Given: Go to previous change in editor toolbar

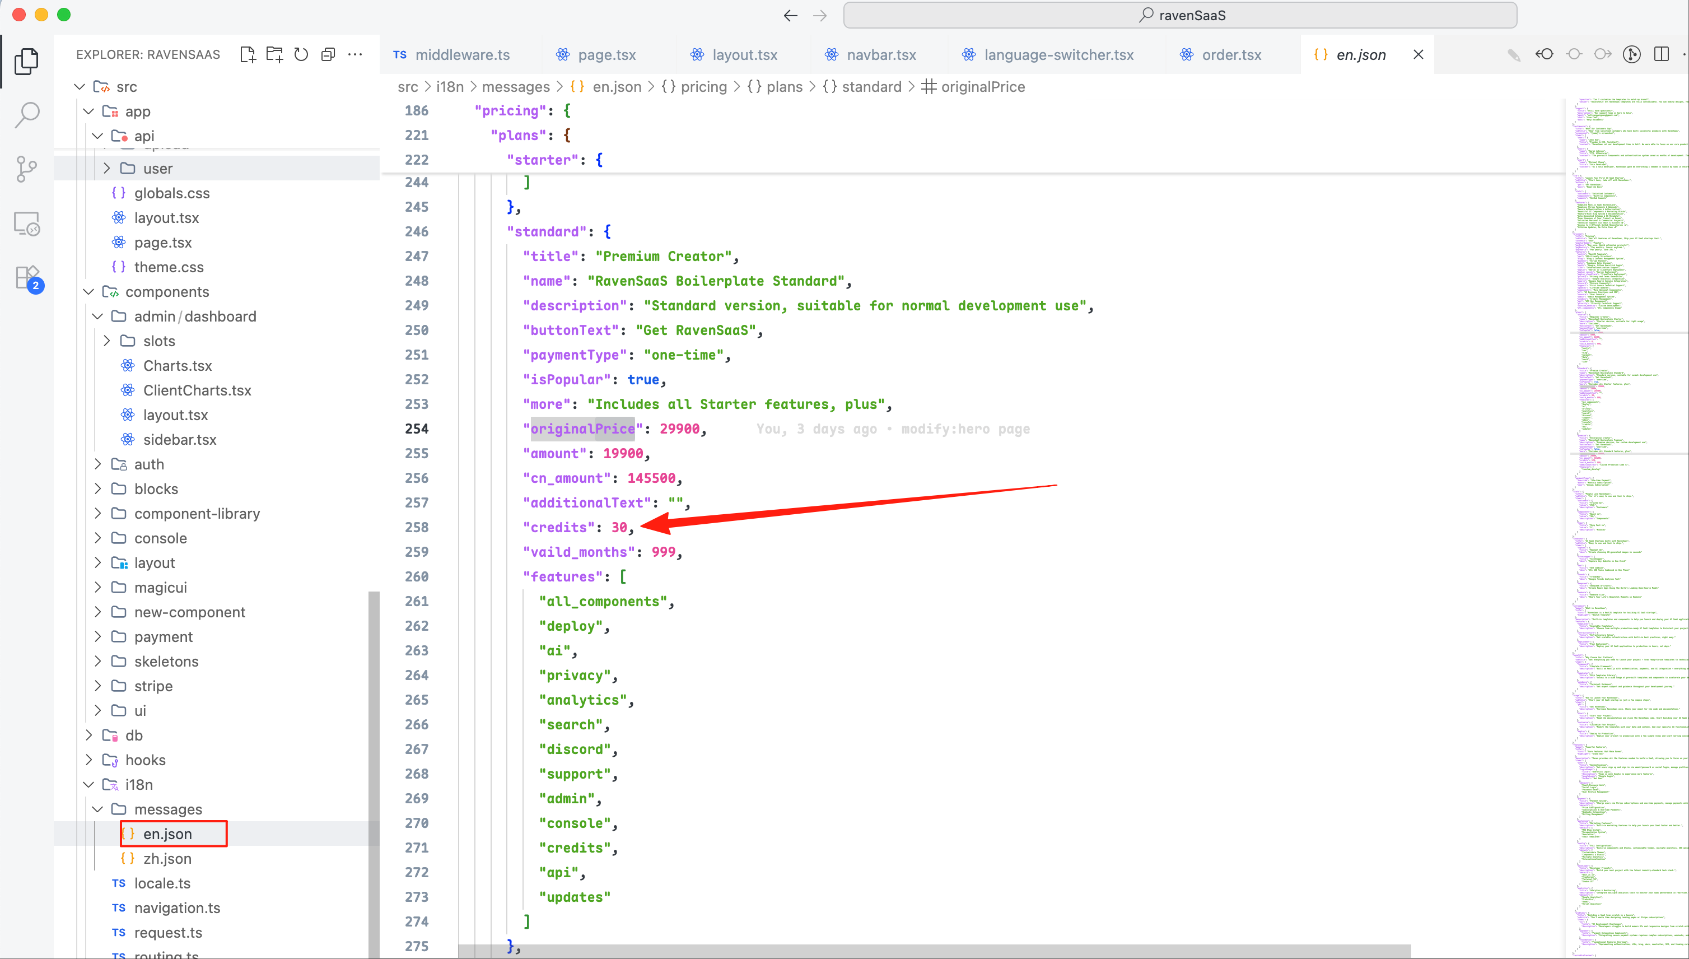Looking at the screenshot, I should click(x=1544, y=55).
